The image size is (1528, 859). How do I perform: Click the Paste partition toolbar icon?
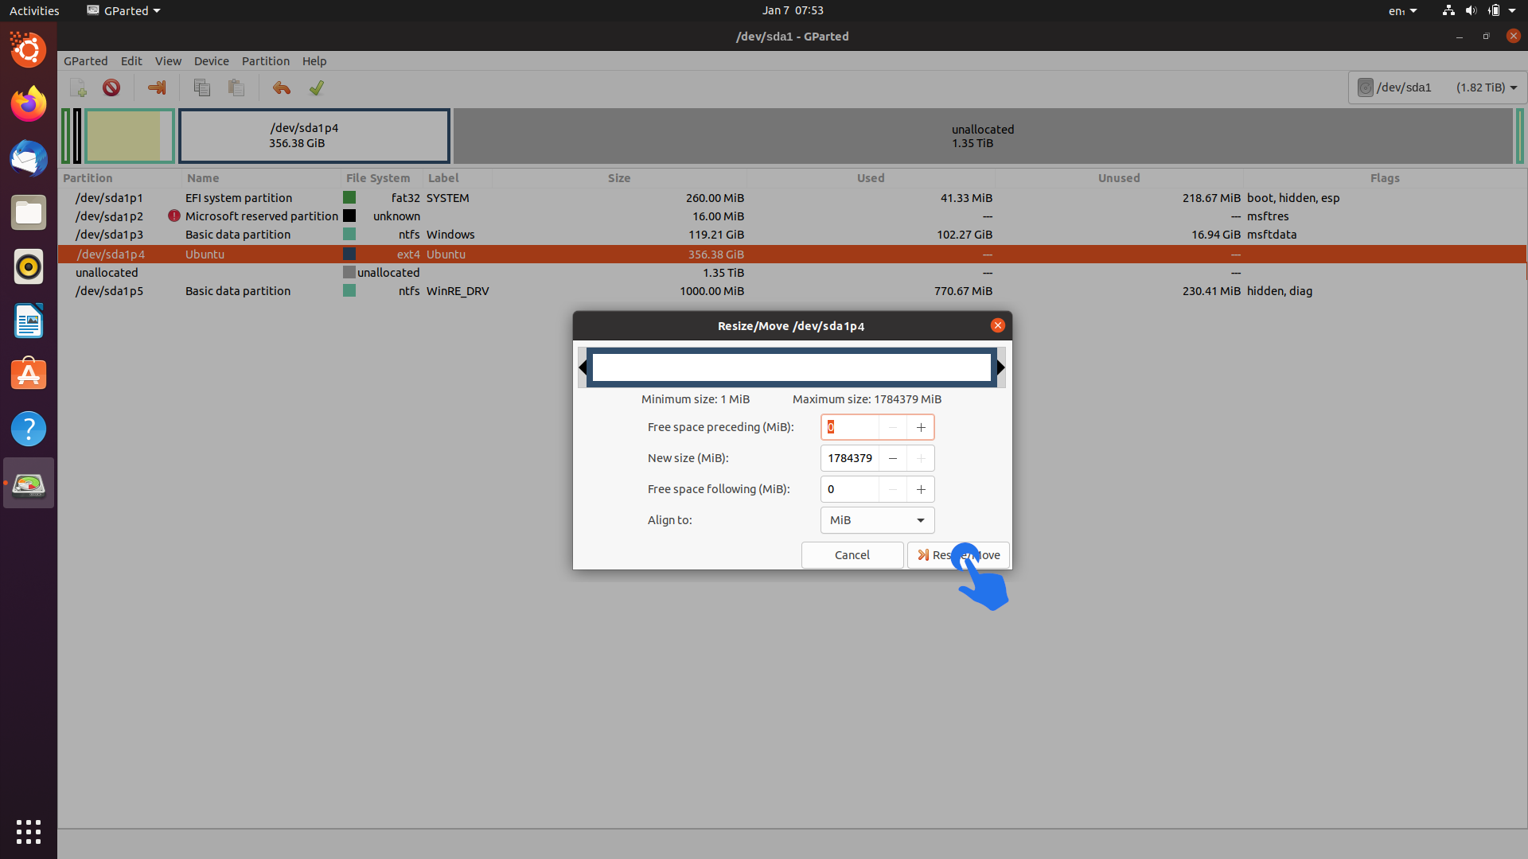tap(236, 87)
